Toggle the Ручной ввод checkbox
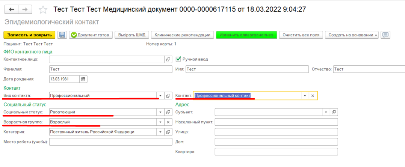The height and width of the screenshot is (167, 405). click(178, 59)
